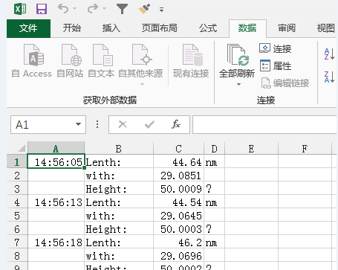Select cell with time 14:56:05

point(56,161)
